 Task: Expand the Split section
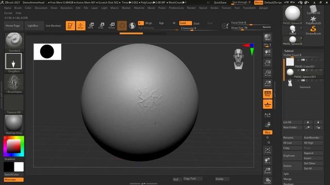coord(286,174)
